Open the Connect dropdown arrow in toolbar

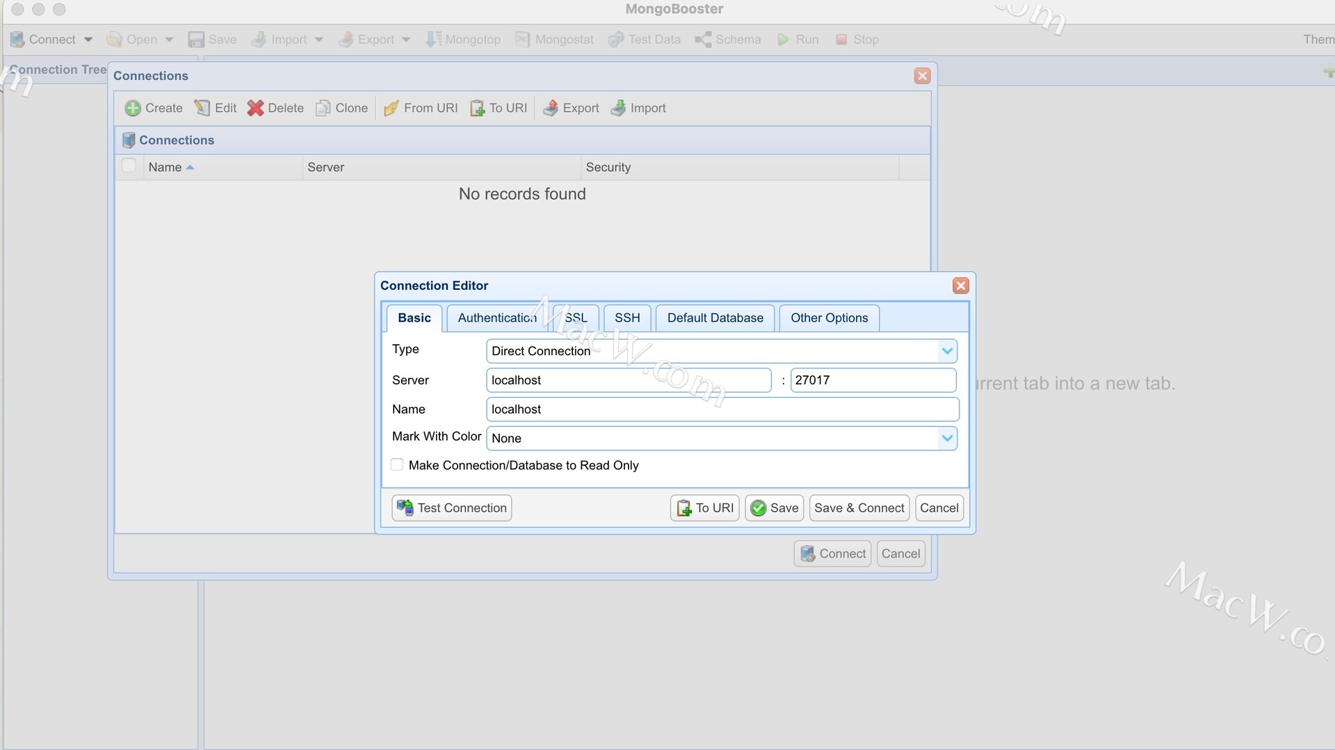(x=88, y=40)
